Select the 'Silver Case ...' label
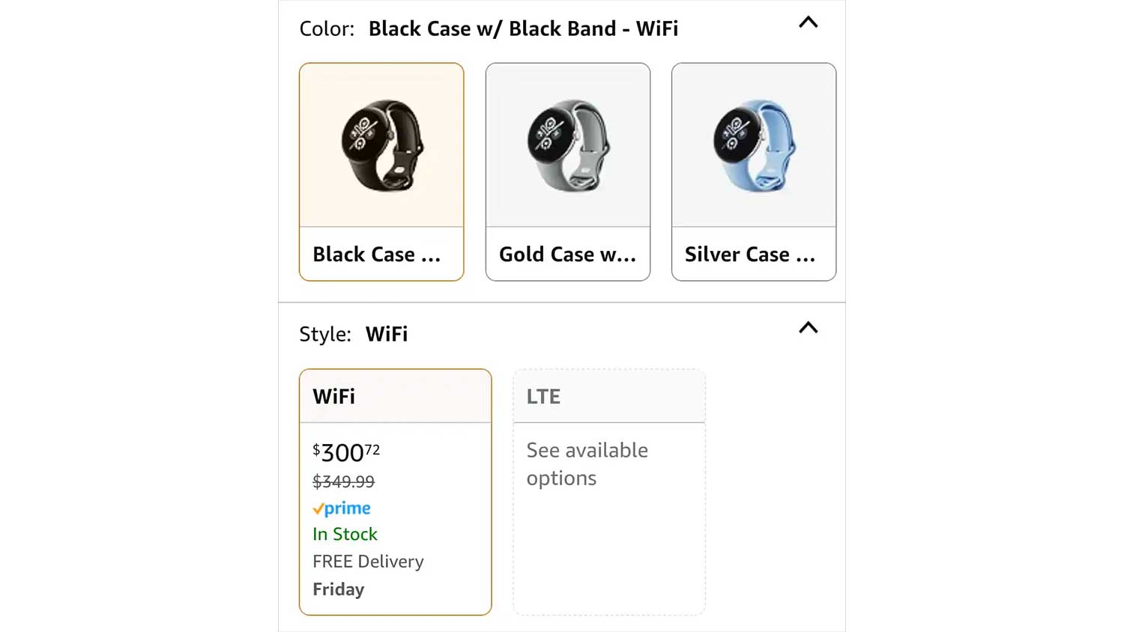 (x=750, y=255)
